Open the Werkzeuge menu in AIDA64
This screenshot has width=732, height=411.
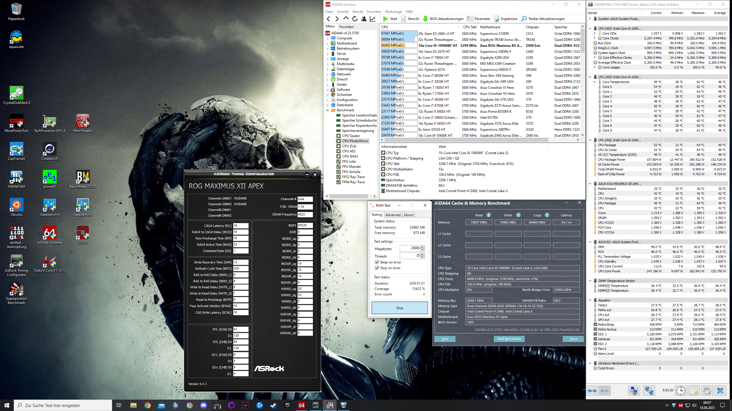393,12
